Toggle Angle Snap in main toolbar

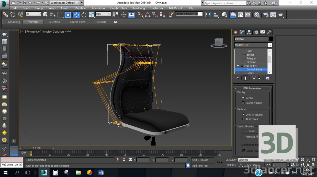148,15
